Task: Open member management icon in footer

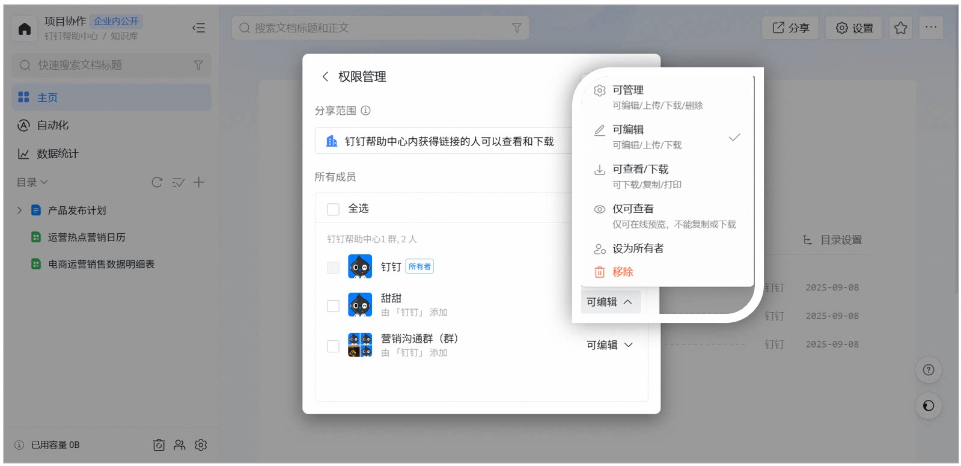Action: (180, 445)
